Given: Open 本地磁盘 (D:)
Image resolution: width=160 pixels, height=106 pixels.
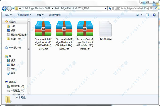Looking at the screenshot, I should 18,90.
